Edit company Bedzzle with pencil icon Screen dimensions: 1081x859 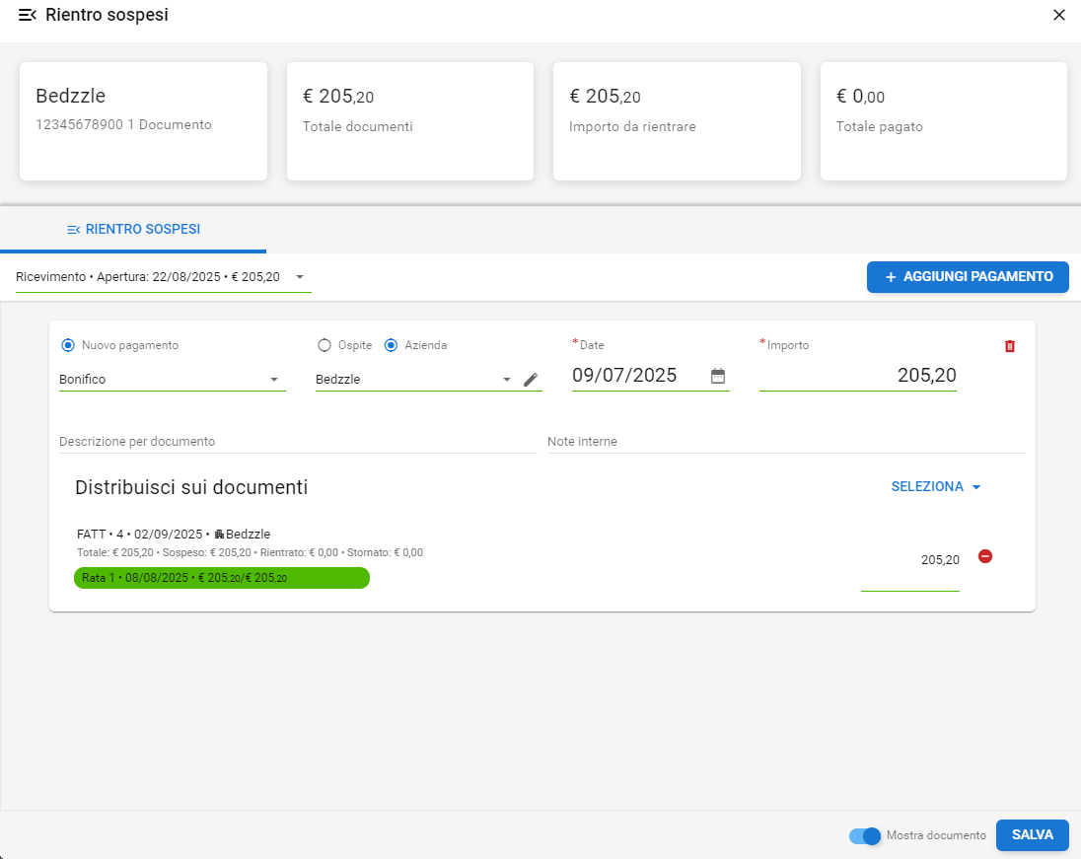tap(531, 380)
